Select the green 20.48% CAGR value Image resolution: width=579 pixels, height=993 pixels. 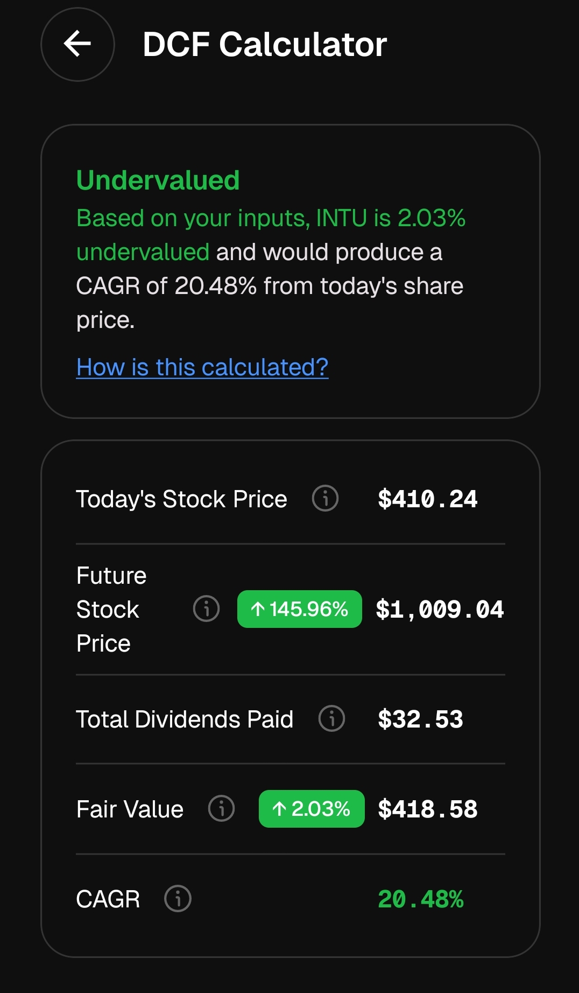[x=420, y=899]
